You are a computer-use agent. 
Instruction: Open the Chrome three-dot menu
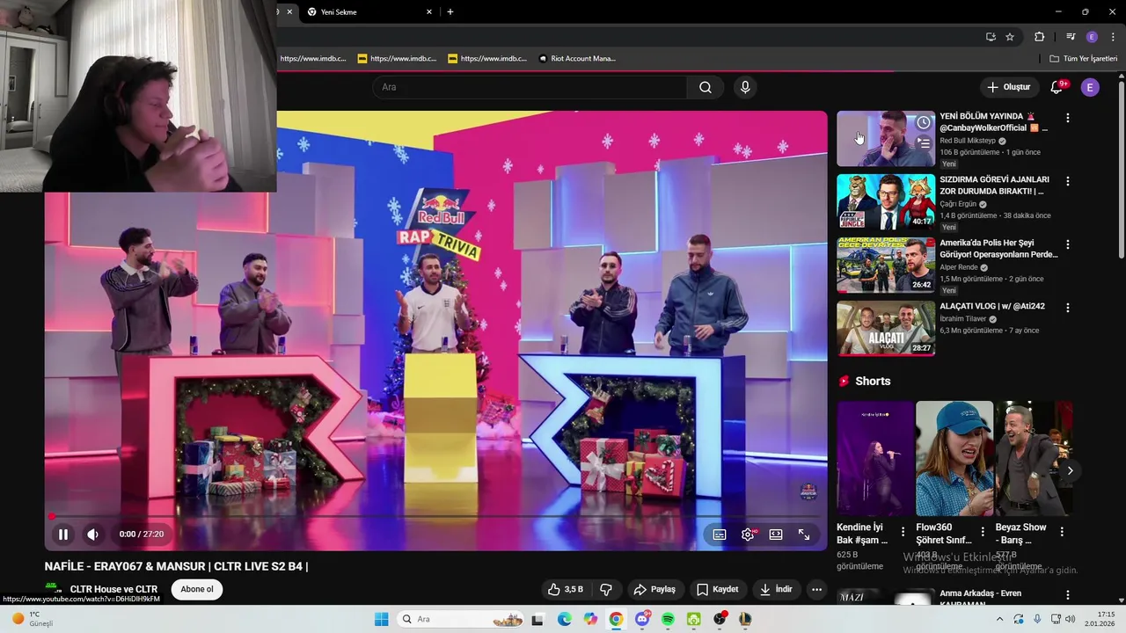coord(1113,37)
